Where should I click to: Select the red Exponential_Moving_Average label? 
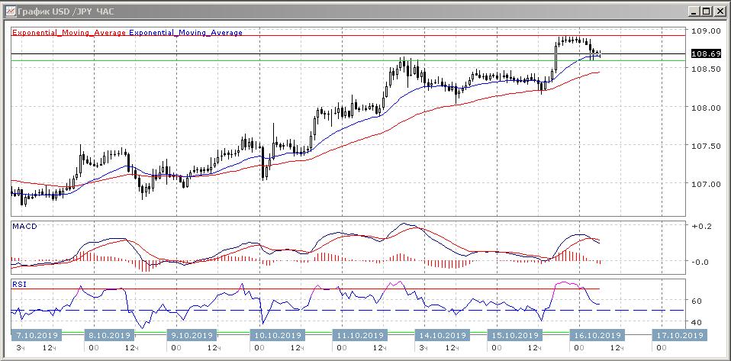point(69,33)
